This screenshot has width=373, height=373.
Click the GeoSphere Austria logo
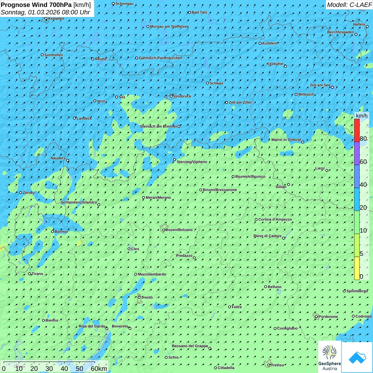[330, 357]
